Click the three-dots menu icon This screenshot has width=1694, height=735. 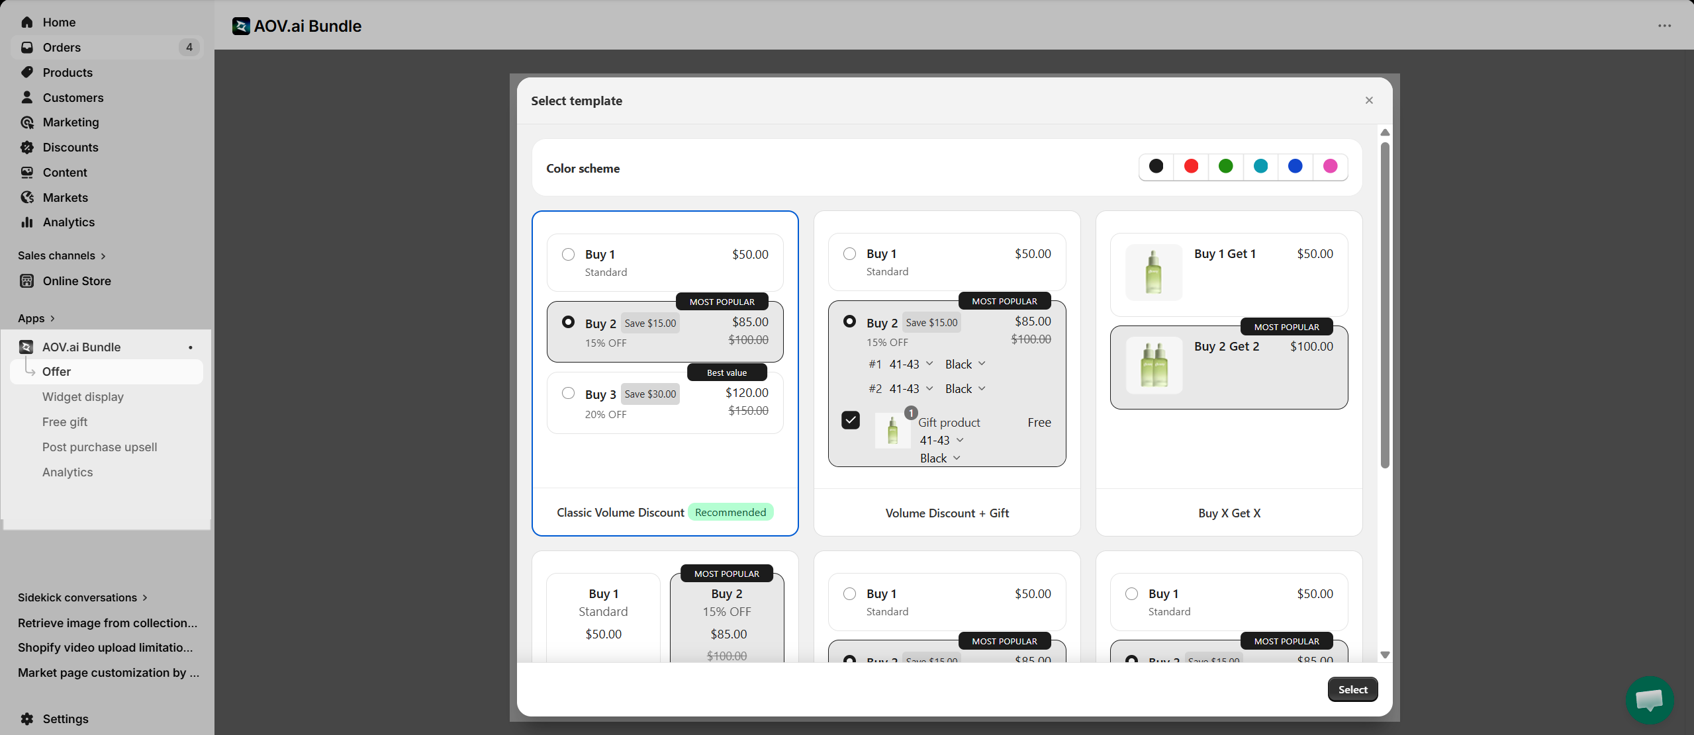pyautogui.click(x=1664, y=26)
